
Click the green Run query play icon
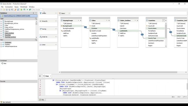coord(27,10)
